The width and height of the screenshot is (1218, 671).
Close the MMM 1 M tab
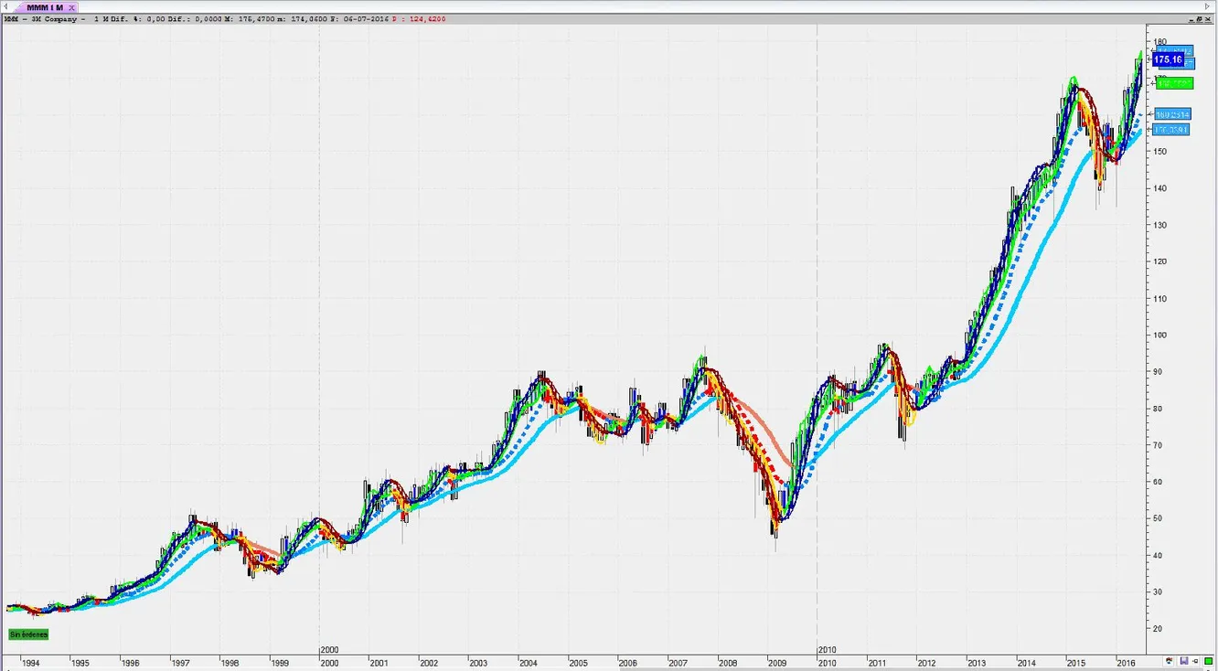coord(72,6)
